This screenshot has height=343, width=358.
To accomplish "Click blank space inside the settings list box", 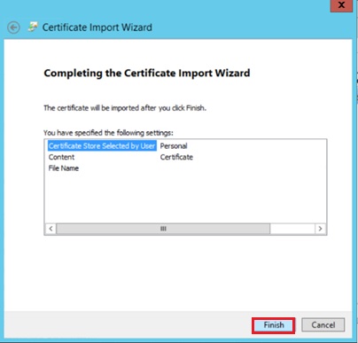I will pyautogui.click(x=185, y=198).
